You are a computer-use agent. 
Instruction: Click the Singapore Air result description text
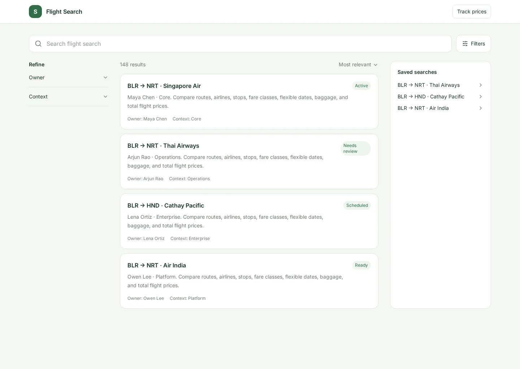point(238,102)
